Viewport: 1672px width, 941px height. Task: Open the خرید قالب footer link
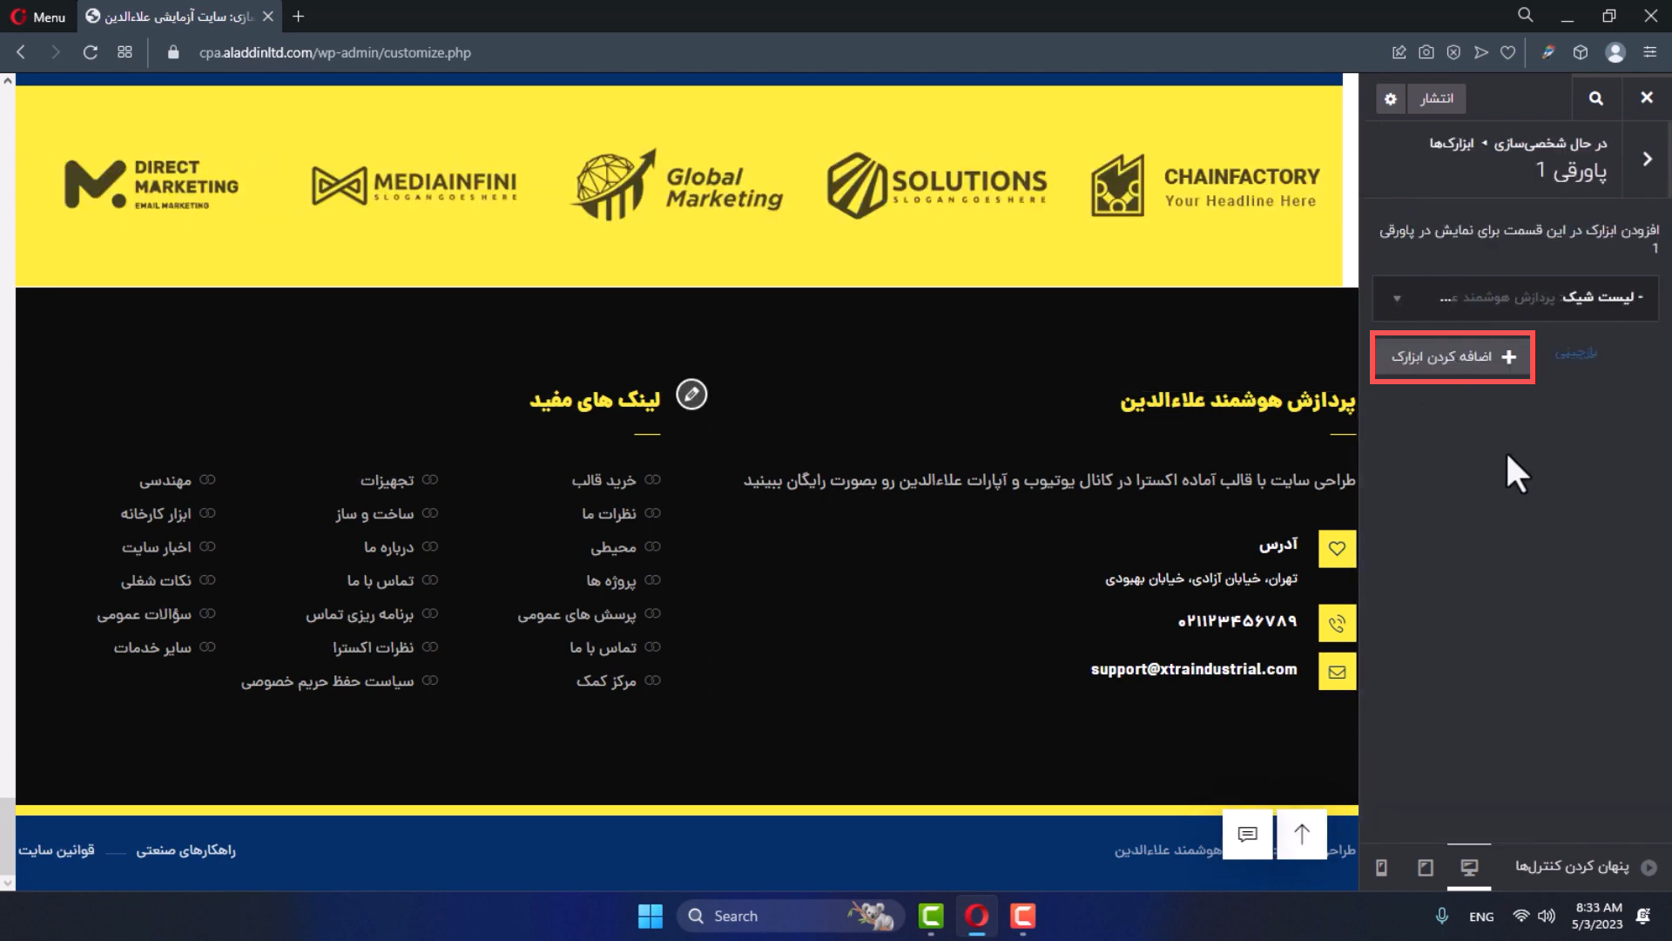[x=604, y=480]
